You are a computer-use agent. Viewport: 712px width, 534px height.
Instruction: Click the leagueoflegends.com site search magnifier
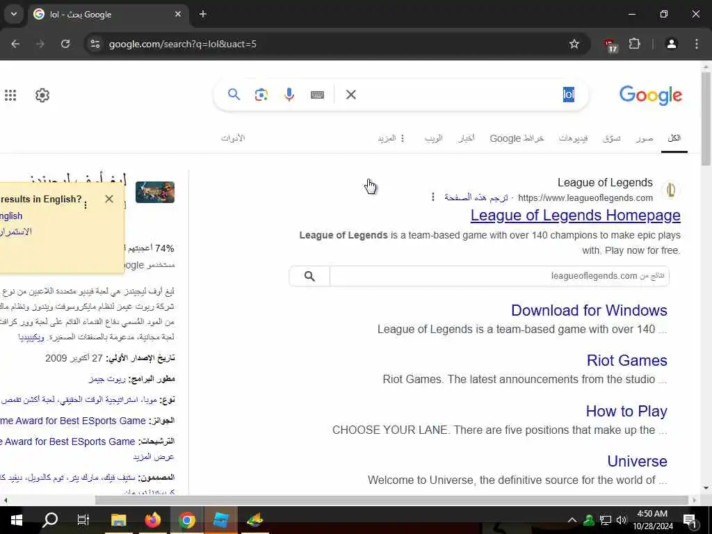pyautogui.click(x=309, y=276)
